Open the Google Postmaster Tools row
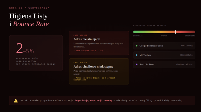 point(164,46)
